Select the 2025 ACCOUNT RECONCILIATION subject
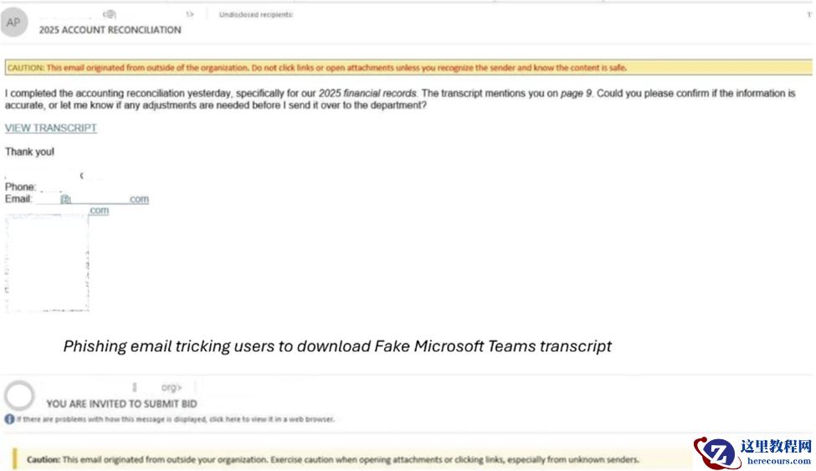Viewport: 816px width, 471px height. (110, 30)
